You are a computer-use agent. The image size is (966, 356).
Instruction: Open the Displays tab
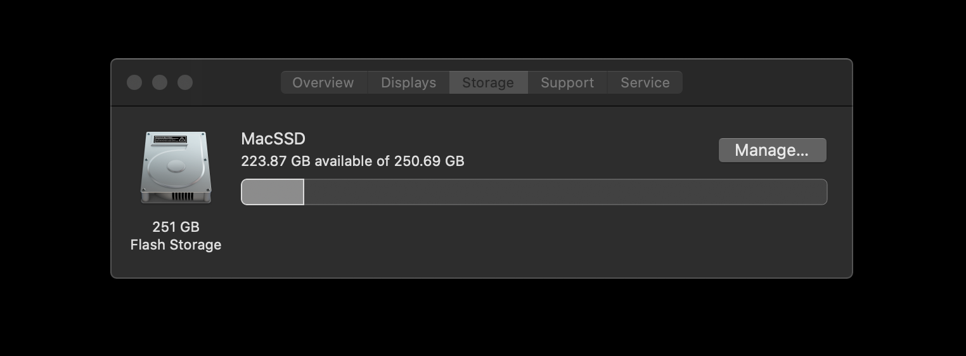pos(408,83)
